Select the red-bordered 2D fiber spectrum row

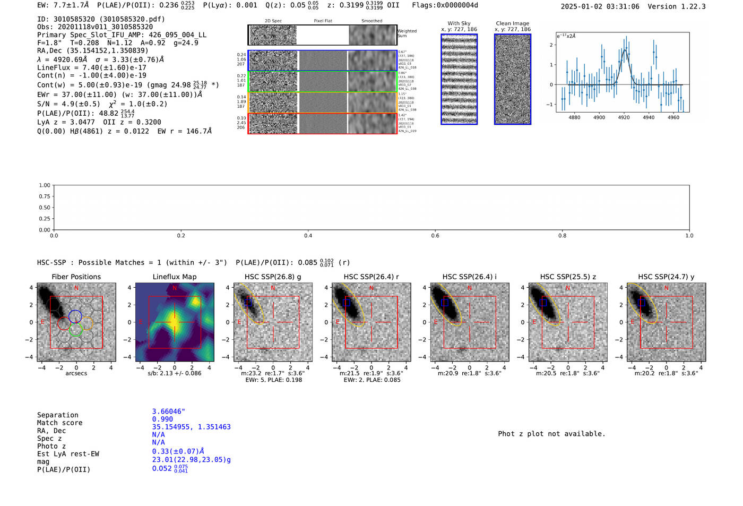pos(323,123)
